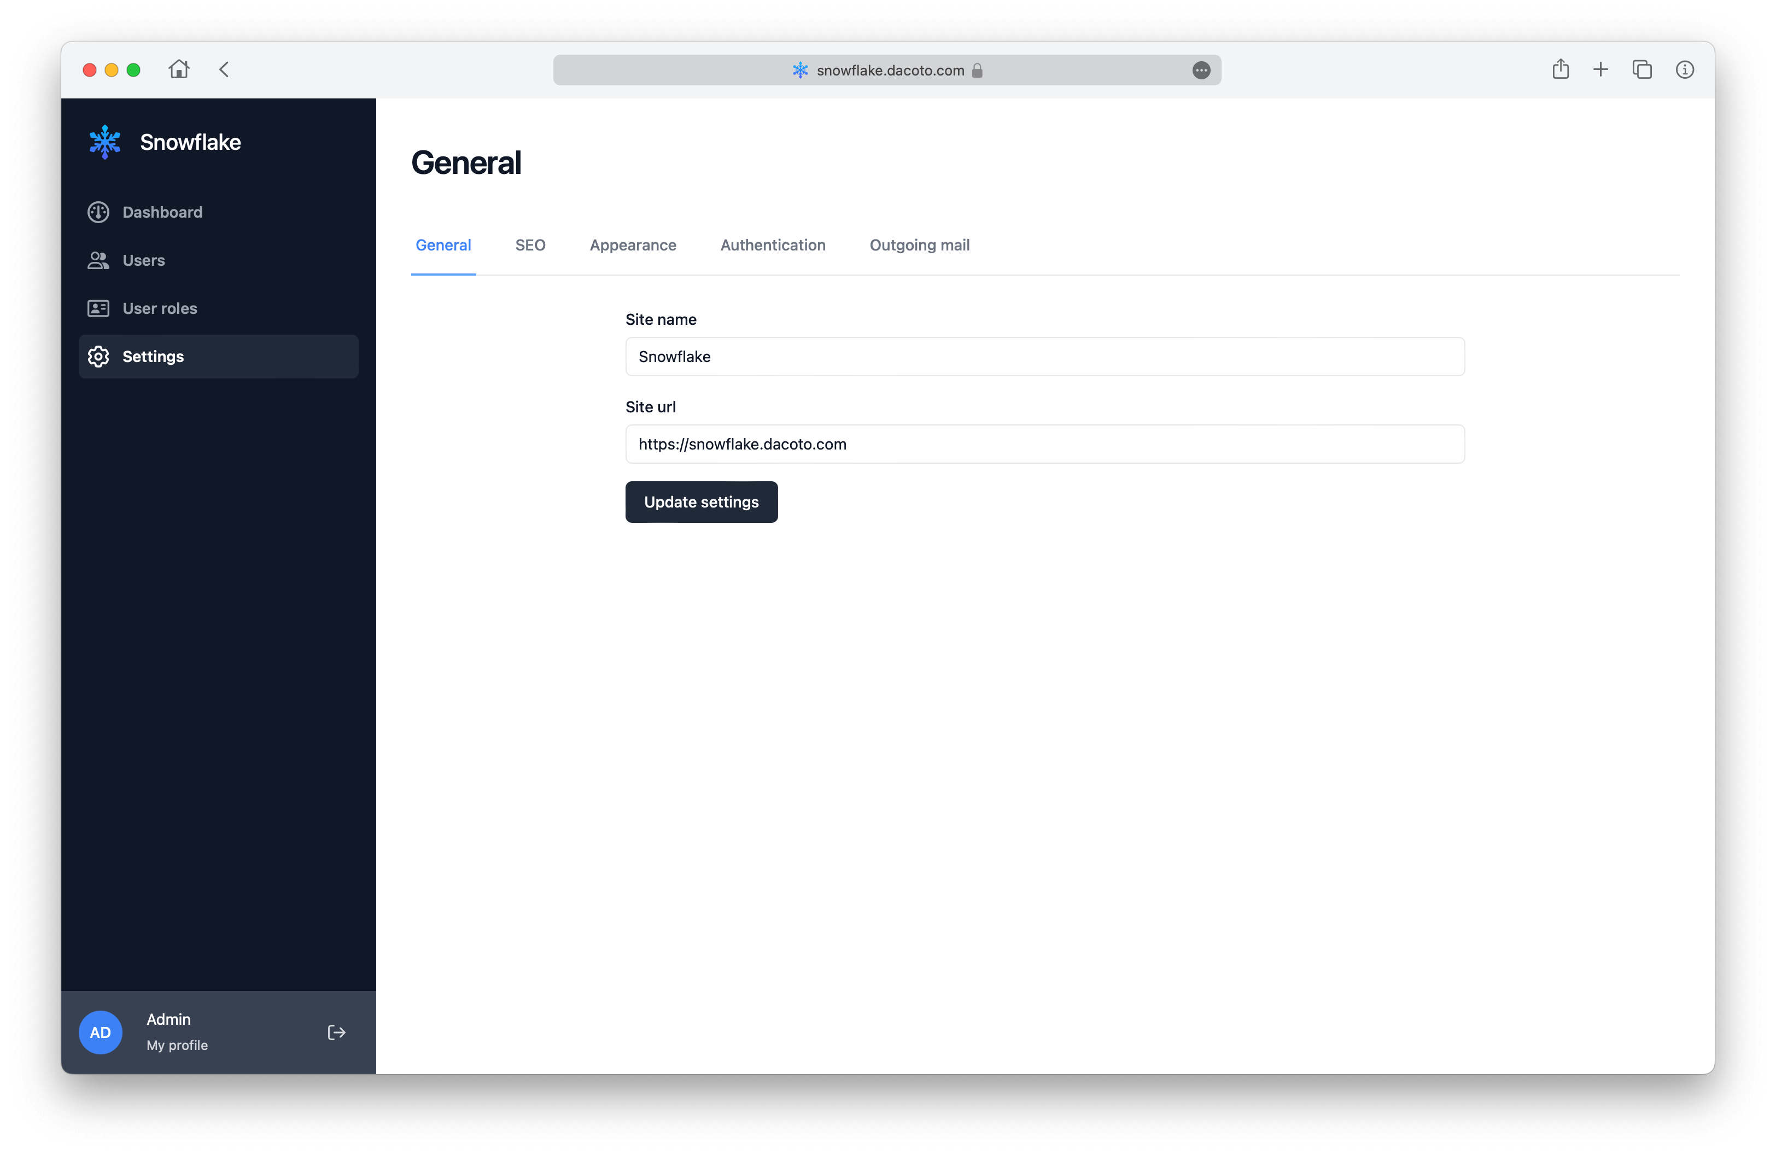Click the logout arrow icon
This screenshot has height=1155, width=1776.
pos(336,1032)
